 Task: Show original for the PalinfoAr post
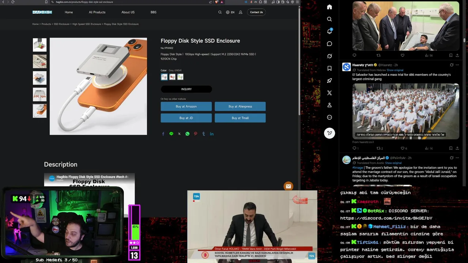point(393,163)
